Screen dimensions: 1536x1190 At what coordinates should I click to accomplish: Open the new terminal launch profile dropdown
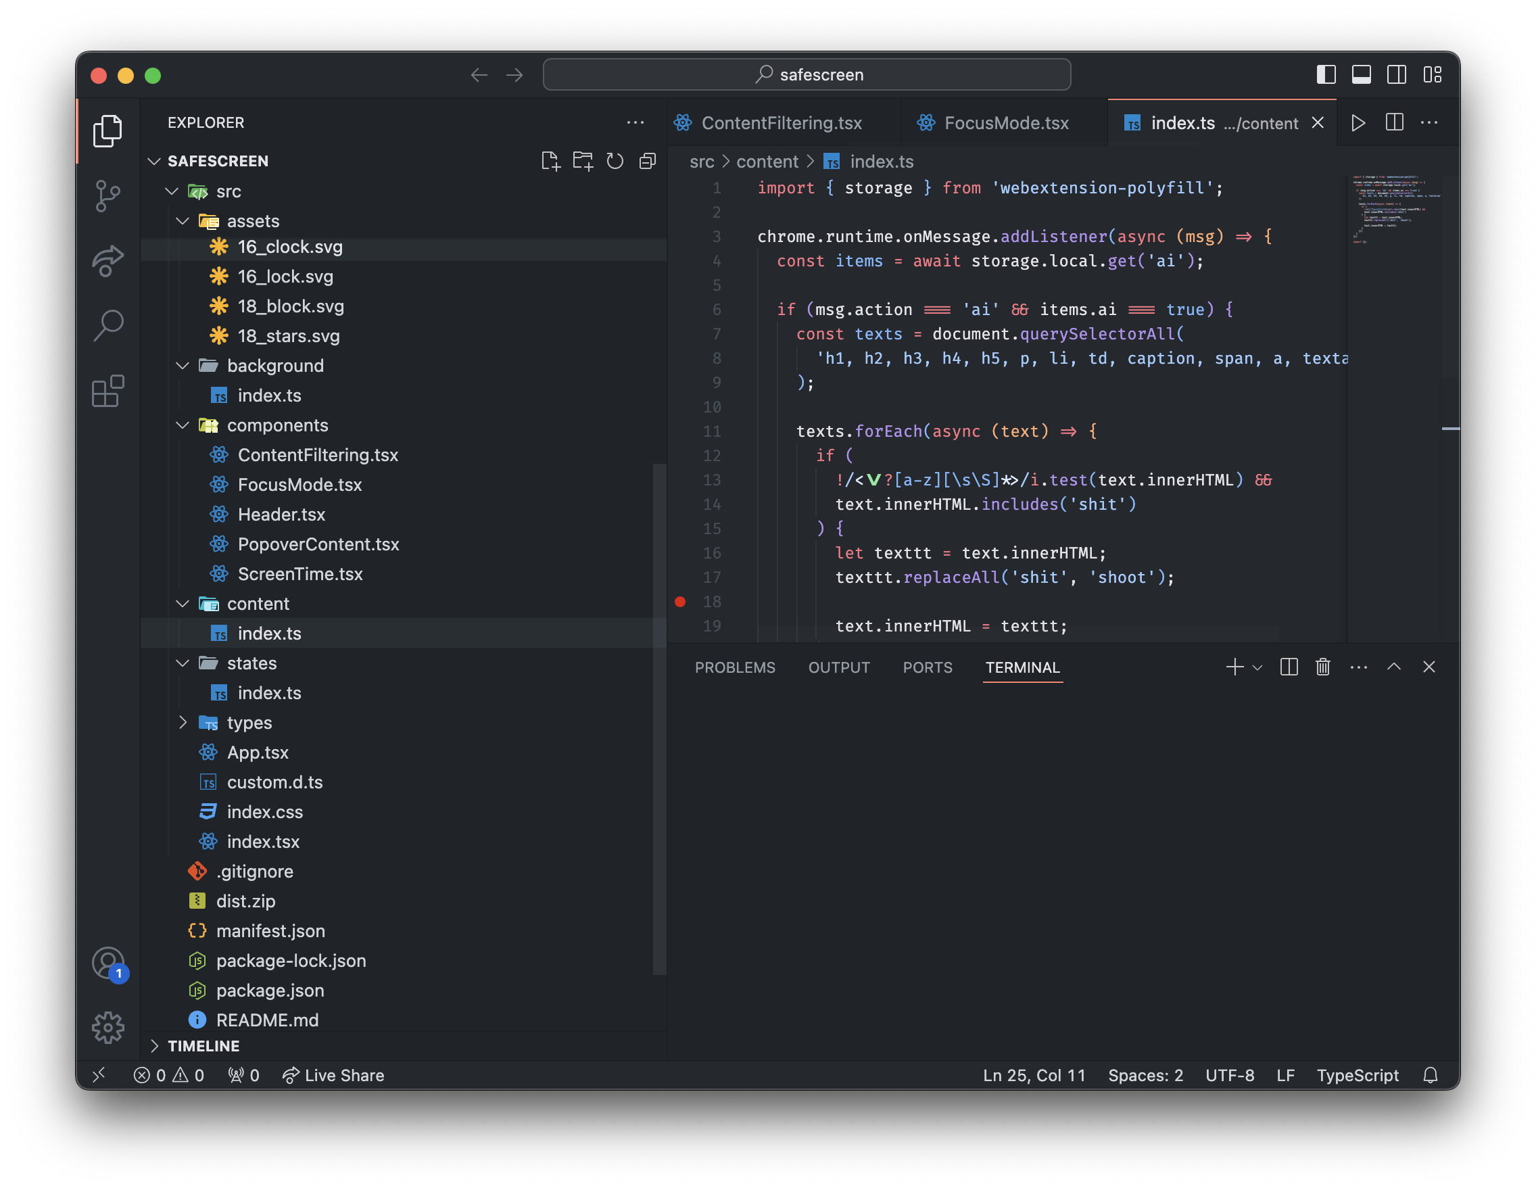1257,667
